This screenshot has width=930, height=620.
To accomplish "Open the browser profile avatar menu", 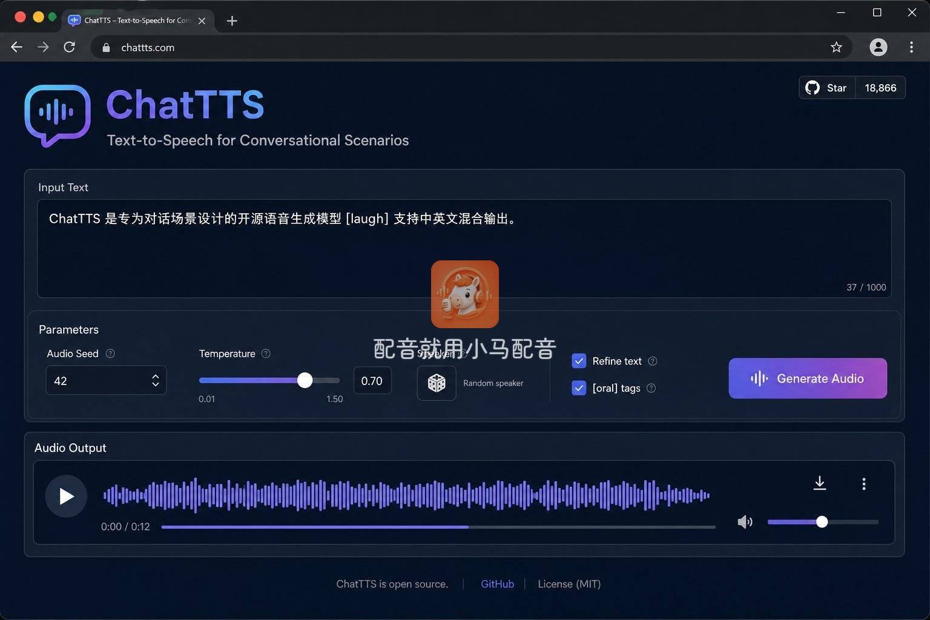I will (879, 47).
